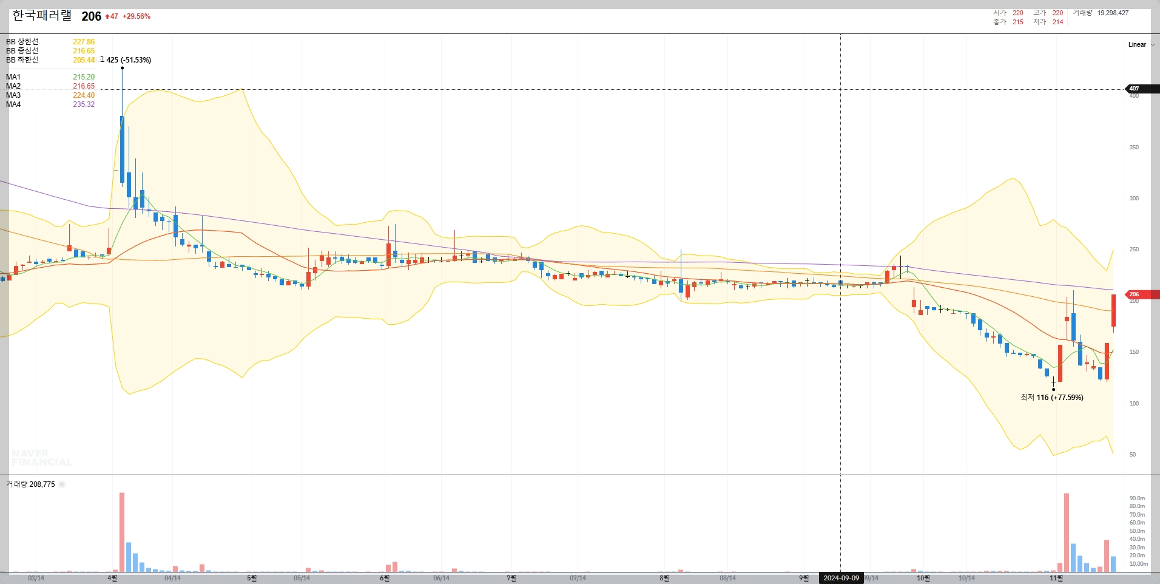Click the 224.40 MA3 value

84,95
